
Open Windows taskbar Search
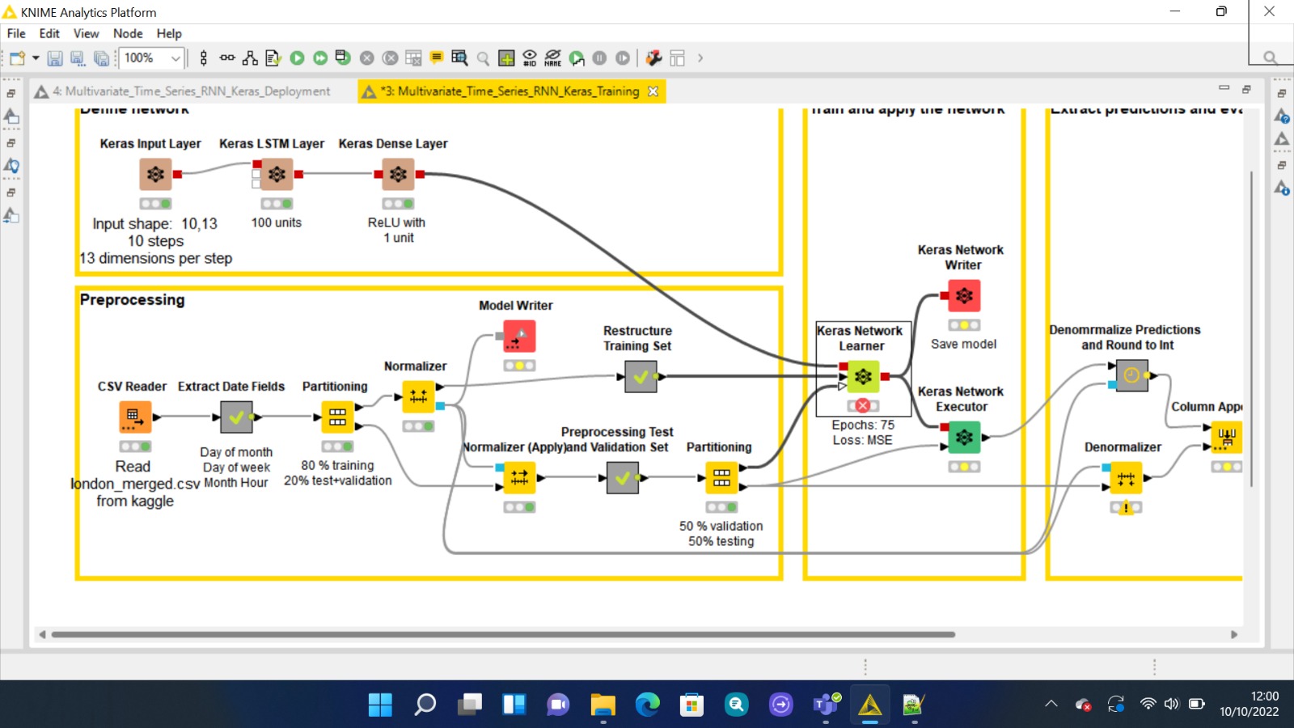[425, 705]
